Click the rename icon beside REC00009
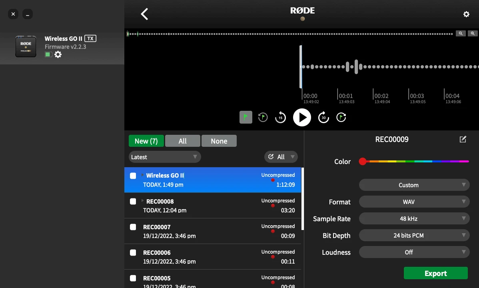The image size is (479, 288). 463,140
